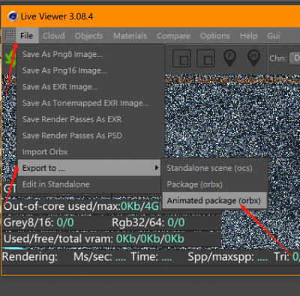Image resolution: width=300 pixels, height=296 pixels.
Task: Choose Save As EXR Image
Action: (91, 87)
